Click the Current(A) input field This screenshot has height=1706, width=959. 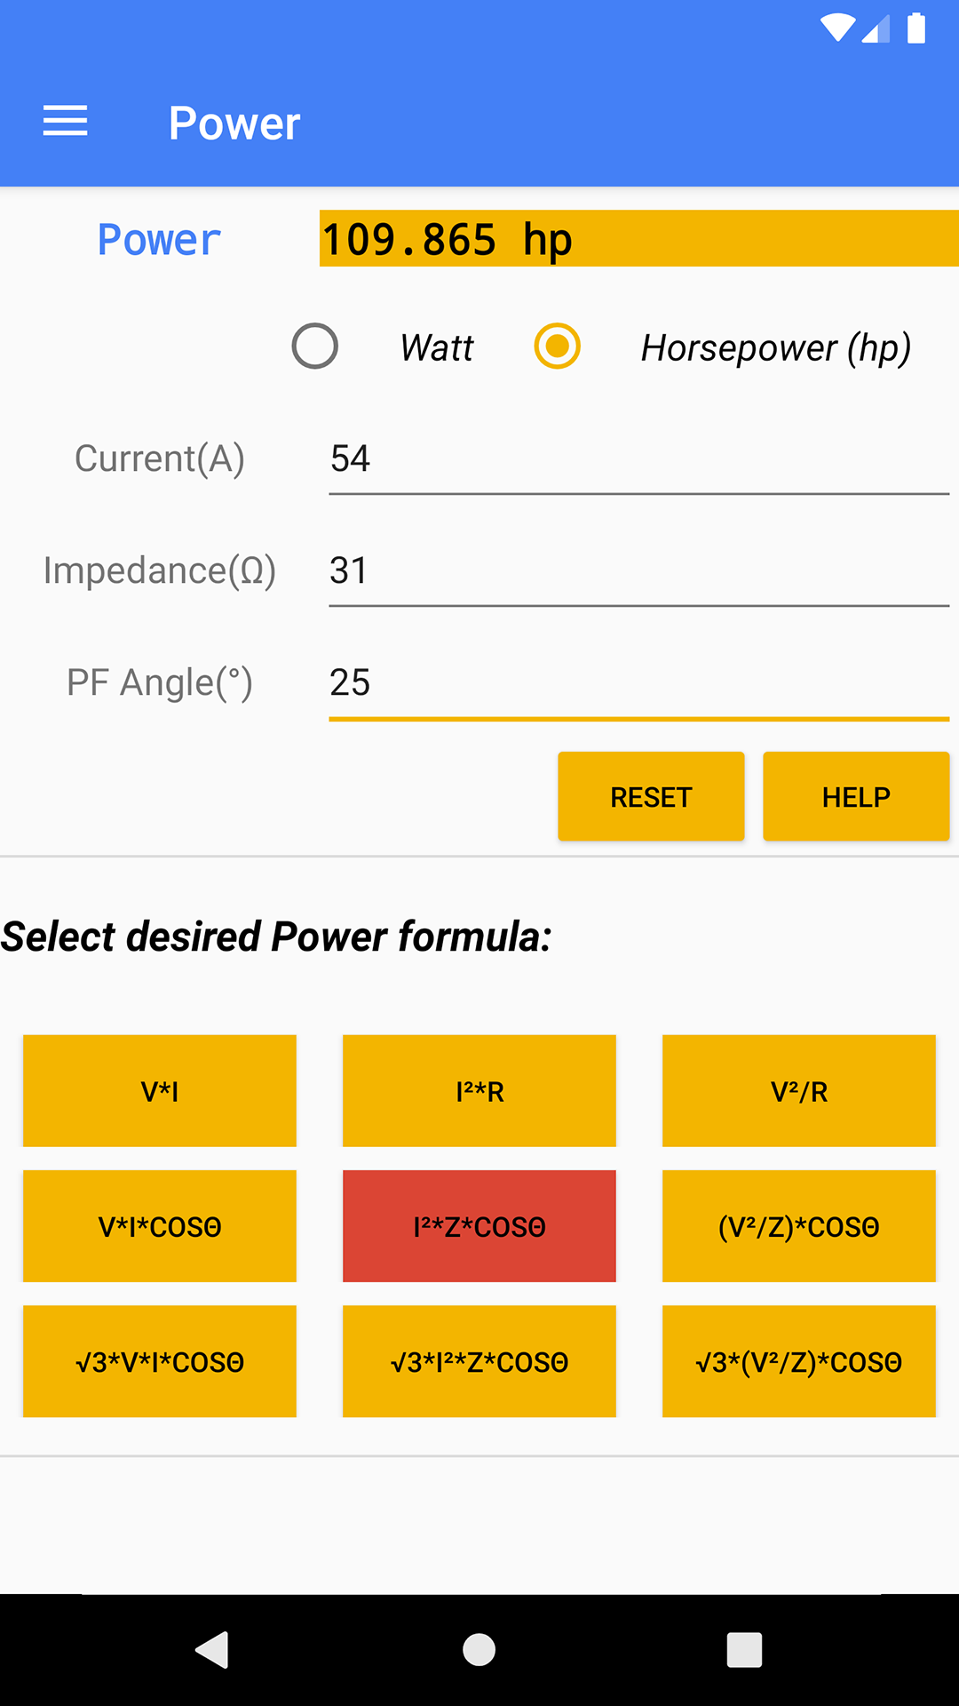point(638,458)
